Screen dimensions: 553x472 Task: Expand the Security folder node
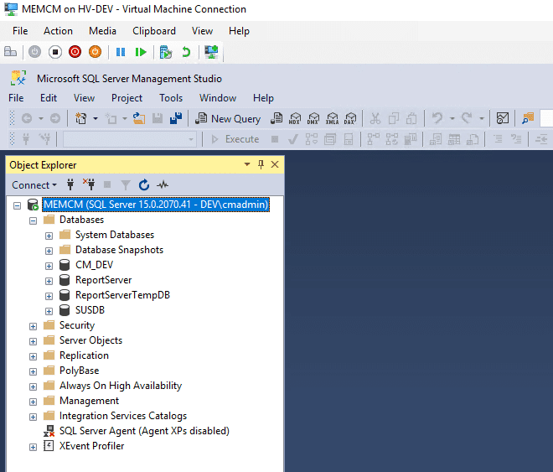point(34,325)
